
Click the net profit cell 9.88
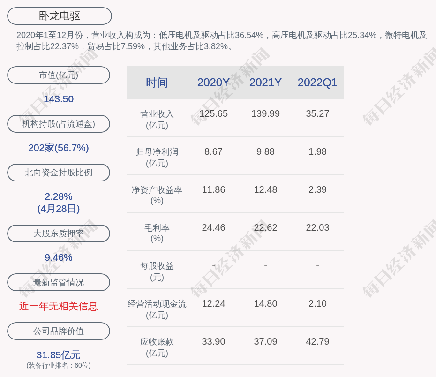coord(265,151)
